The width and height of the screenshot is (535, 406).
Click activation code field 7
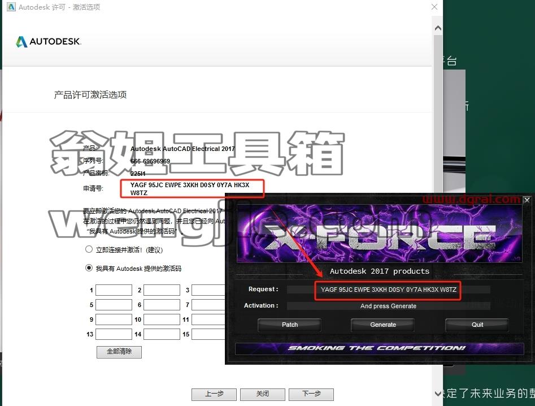[x=208, y=305]
